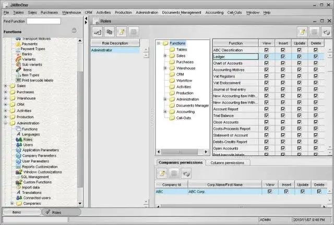This screenshot has height=225, width=334.
Task: Expand Sales node in Roles functions tree
Action: tap(165, 56)
